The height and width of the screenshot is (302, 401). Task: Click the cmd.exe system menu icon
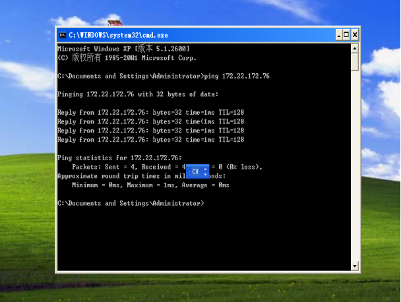click(63, 35)
